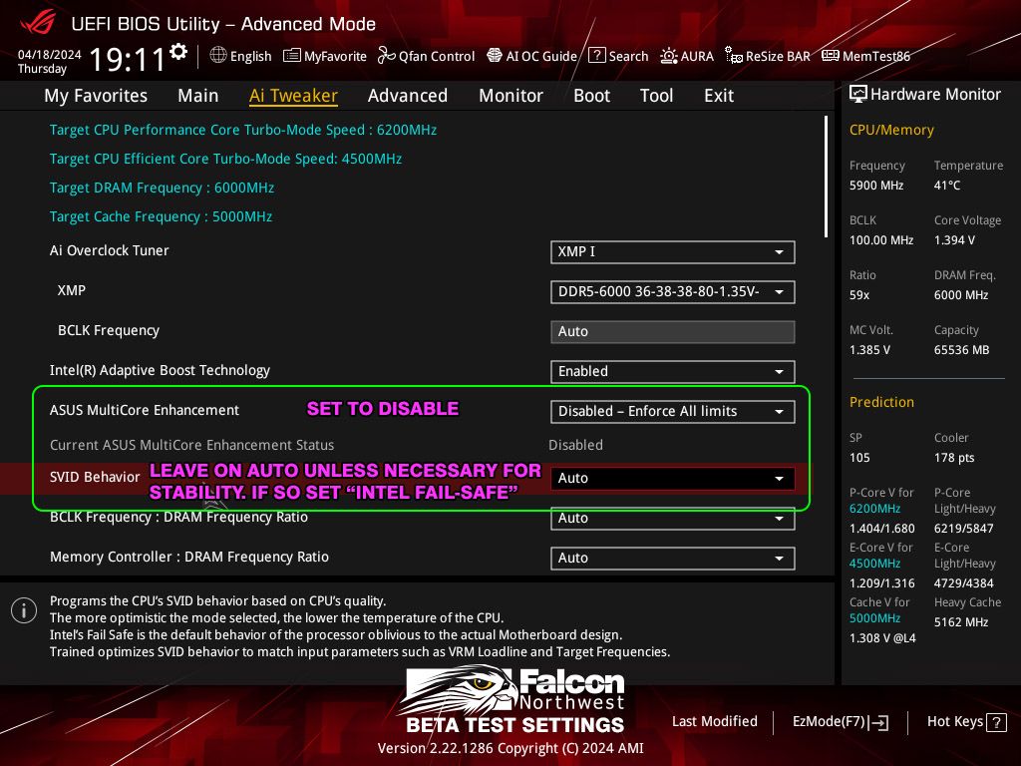
Task: Click the BCLK Frequency input field
Action: point(673,331)
